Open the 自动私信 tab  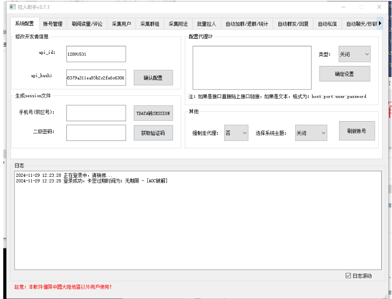[x=327, y=24]
